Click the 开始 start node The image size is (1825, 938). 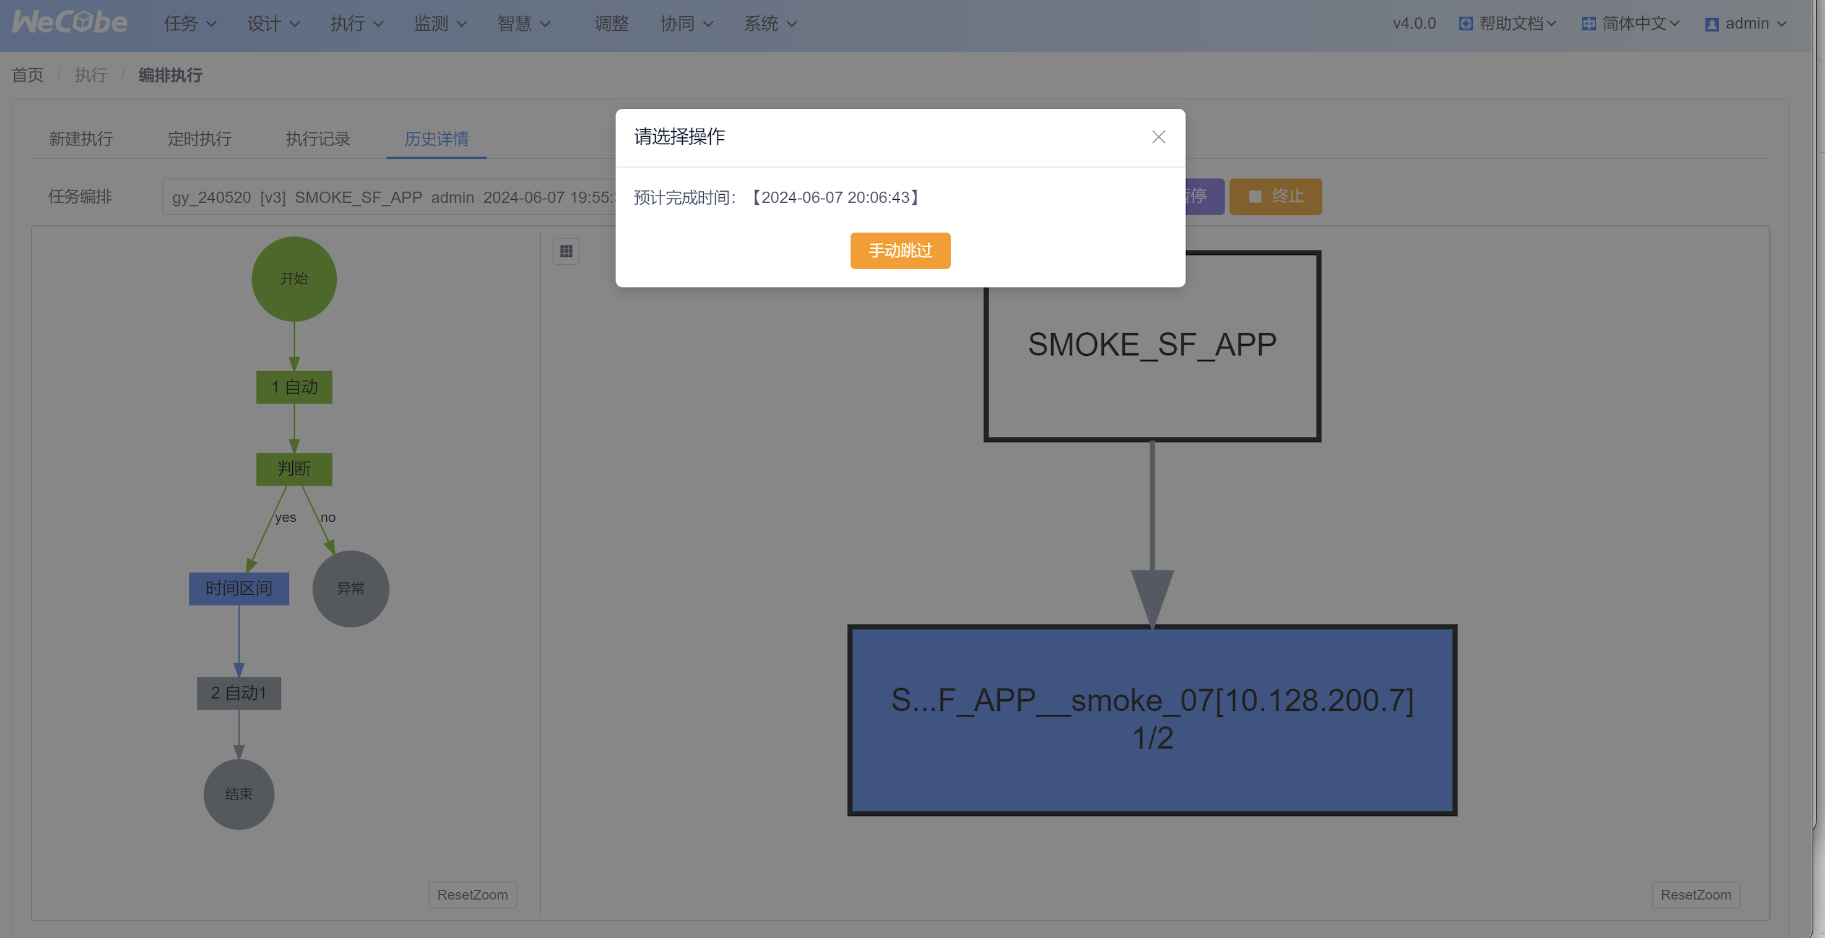pos(294,279)
